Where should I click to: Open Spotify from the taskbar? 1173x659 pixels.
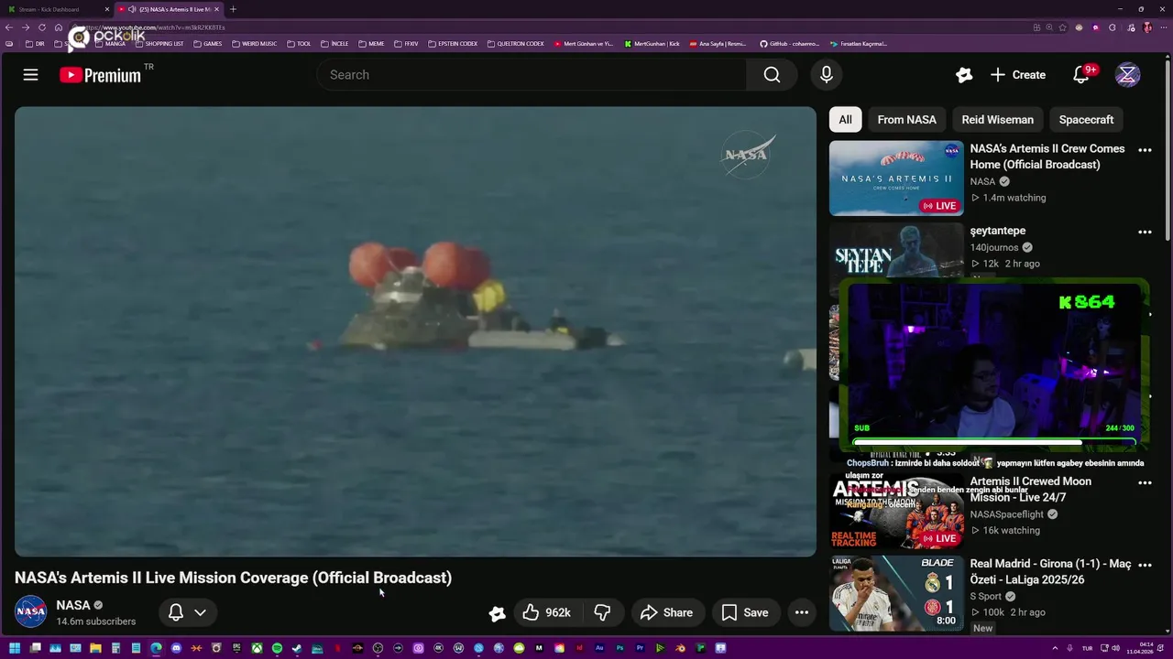(277, 648)
